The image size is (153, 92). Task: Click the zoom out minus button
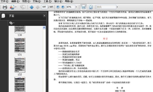pyautogui.click(x=58, y=7)
